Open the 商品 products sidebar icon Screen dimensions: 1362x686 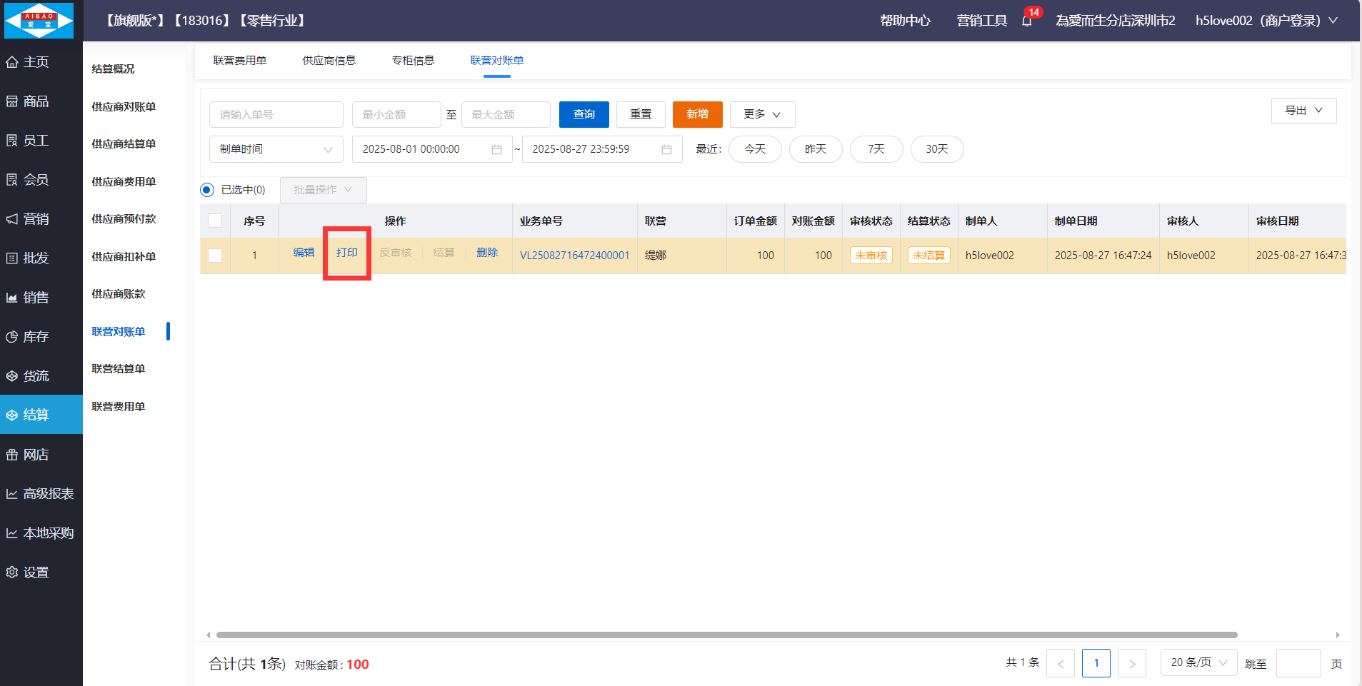[x=12, y=101]
